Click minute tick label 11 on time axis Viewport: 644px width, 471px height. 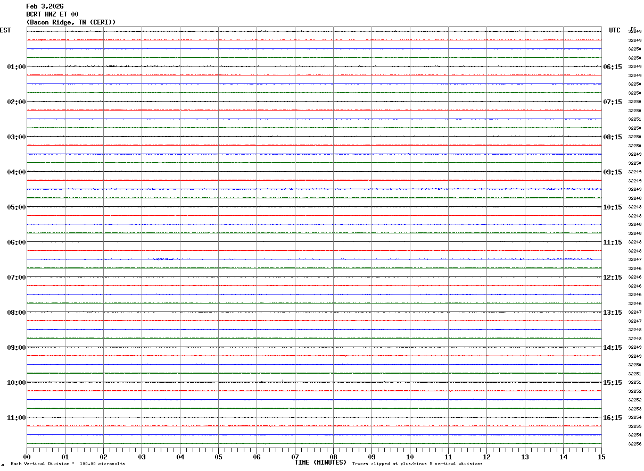click(448, 457)
